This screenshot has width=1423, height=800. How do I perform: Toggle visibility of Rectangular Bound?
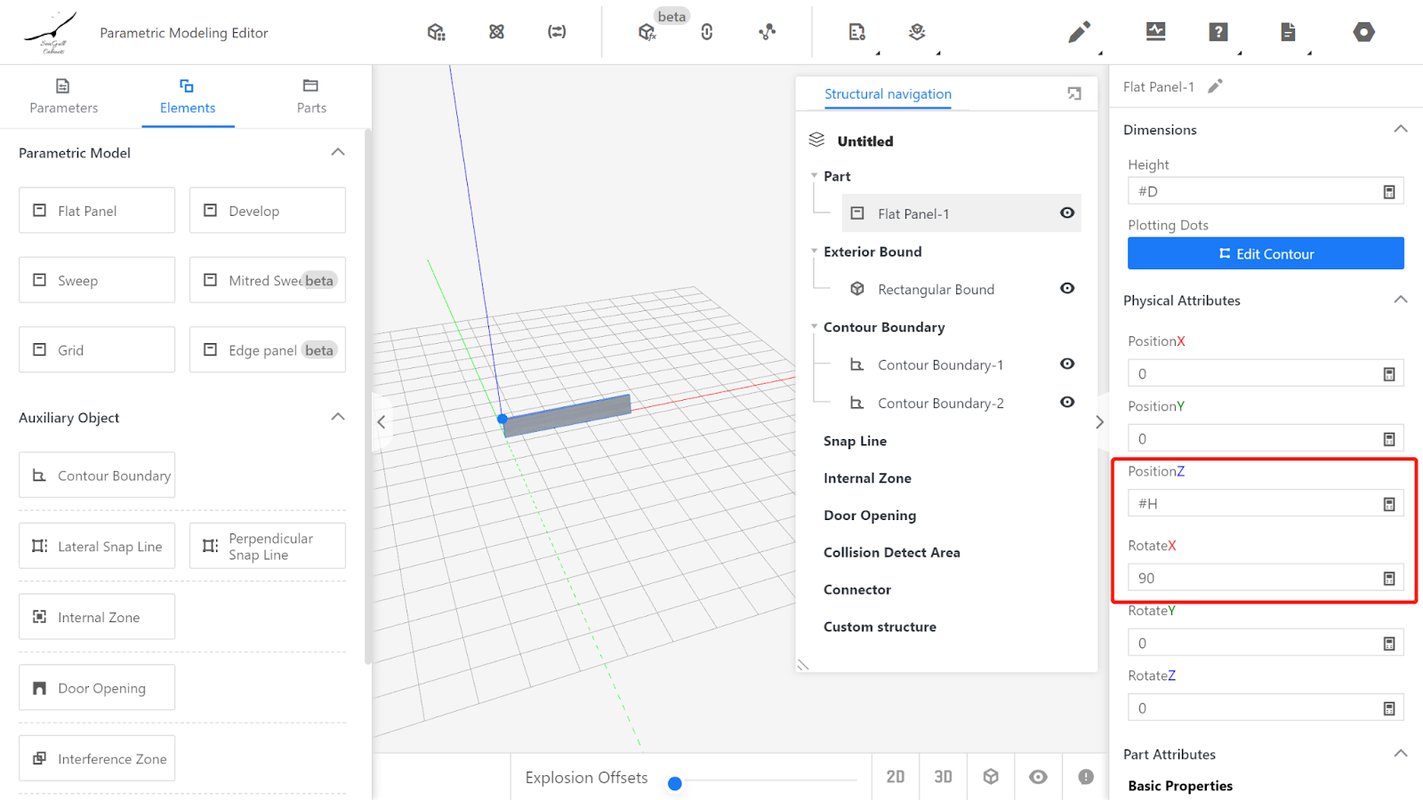pos(1067,289)
